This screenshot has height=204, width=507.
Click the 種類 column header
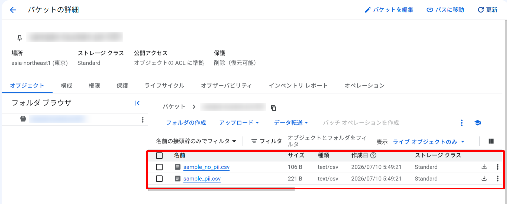click(323, 155)
